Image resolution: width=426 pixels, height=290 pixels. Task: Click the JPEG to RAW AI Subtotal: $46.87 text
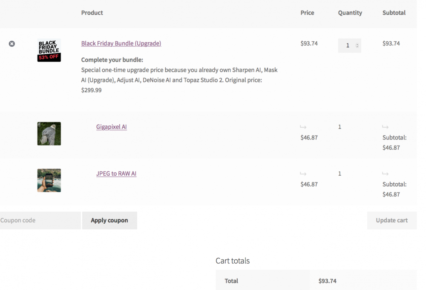[394, 189]
